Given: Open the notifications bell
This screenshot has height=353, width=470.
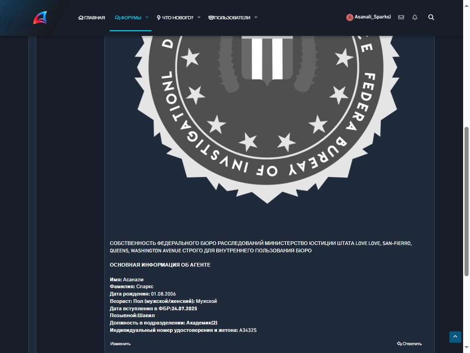Looking at the screenshot, I should (x=415, y=17).
